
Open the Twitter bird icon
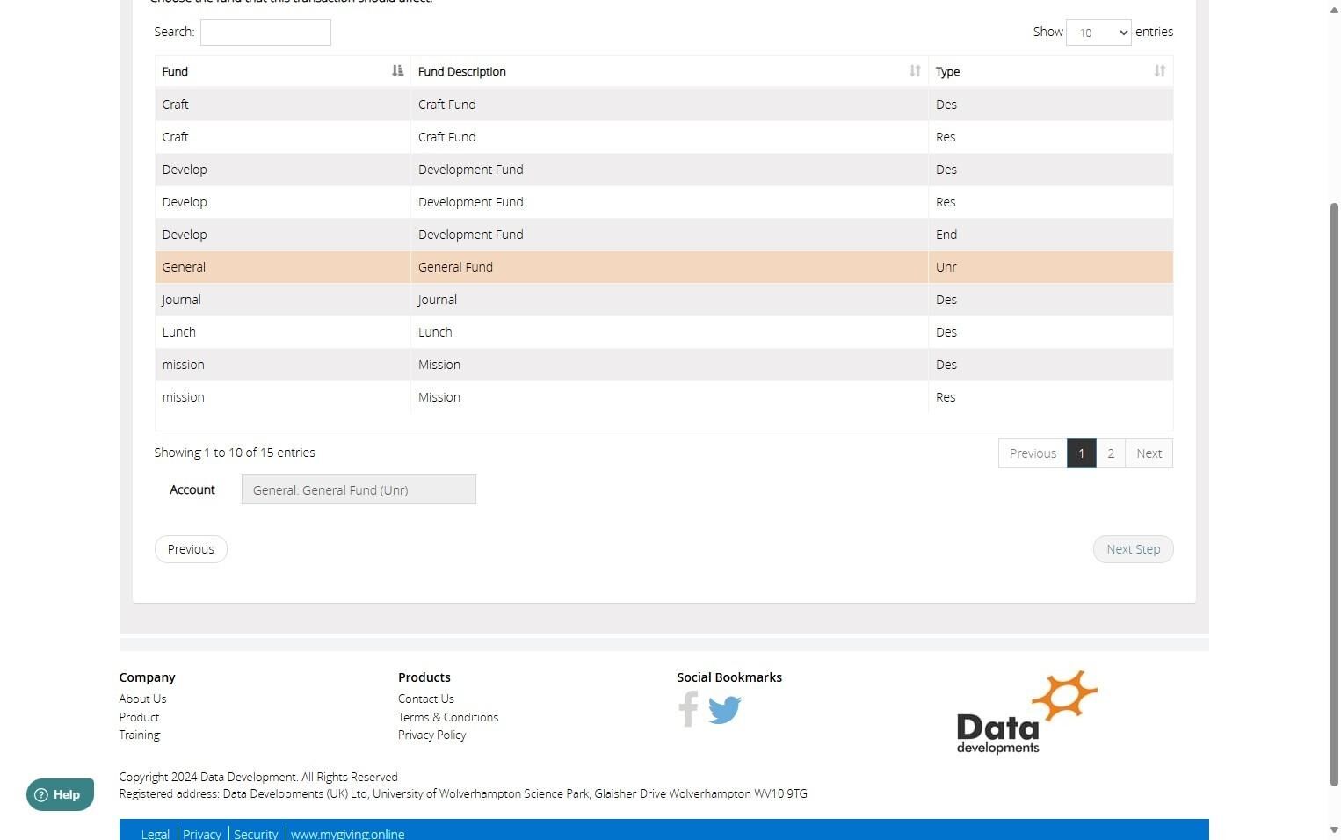click(x=725, y=709)
